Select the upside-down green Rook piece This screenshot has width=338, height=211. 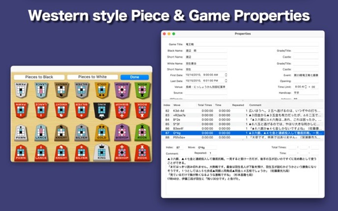coord(142,90)
